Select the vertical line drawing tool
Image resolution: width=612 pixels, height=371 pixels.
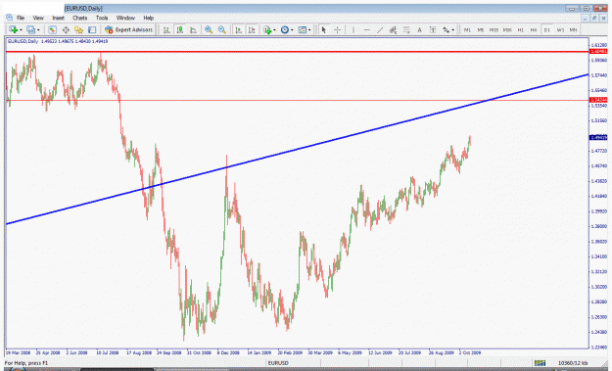pyautogui.click(x=353, y=29)
